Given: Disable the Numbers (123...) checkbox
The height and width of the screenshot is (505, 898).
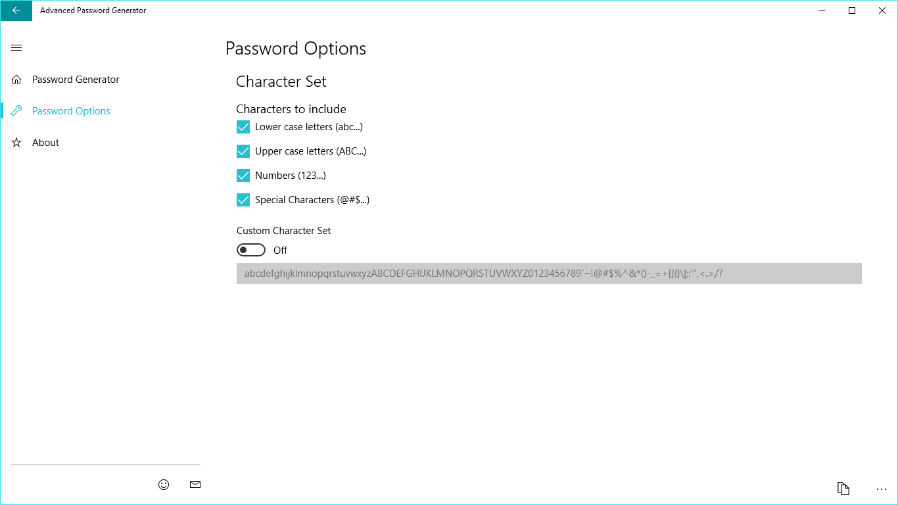Looking at the screenshot, I should pos(243,176).
